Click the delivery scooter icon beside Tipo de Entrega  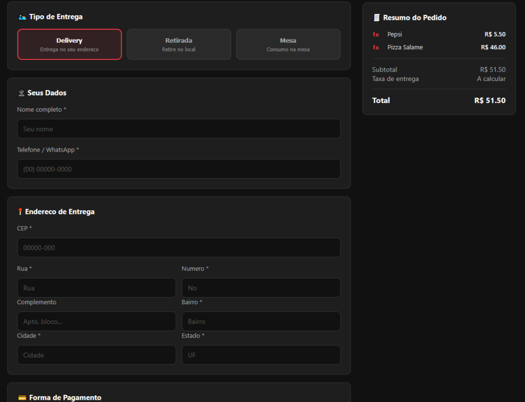coord(22,17)
